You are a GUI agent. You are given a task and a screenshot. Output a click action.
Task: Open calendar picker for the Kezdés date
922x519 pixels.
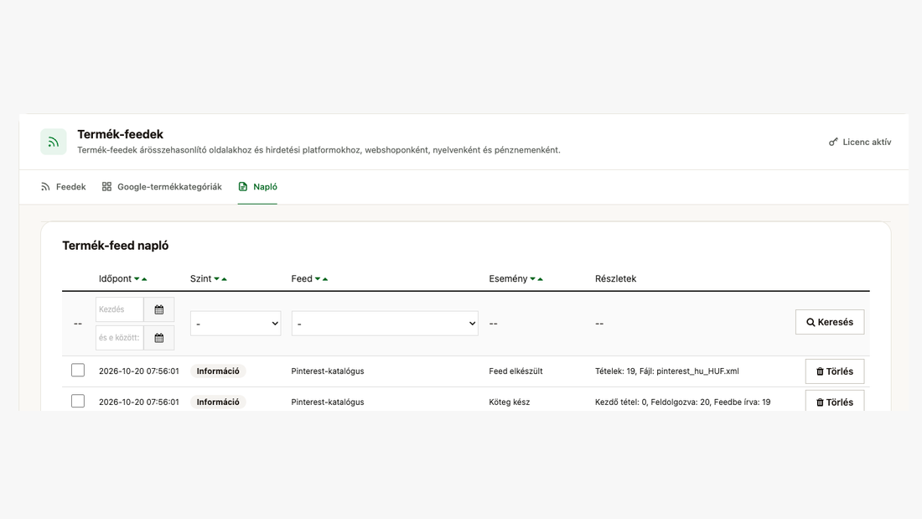click(x=158, y=309)
